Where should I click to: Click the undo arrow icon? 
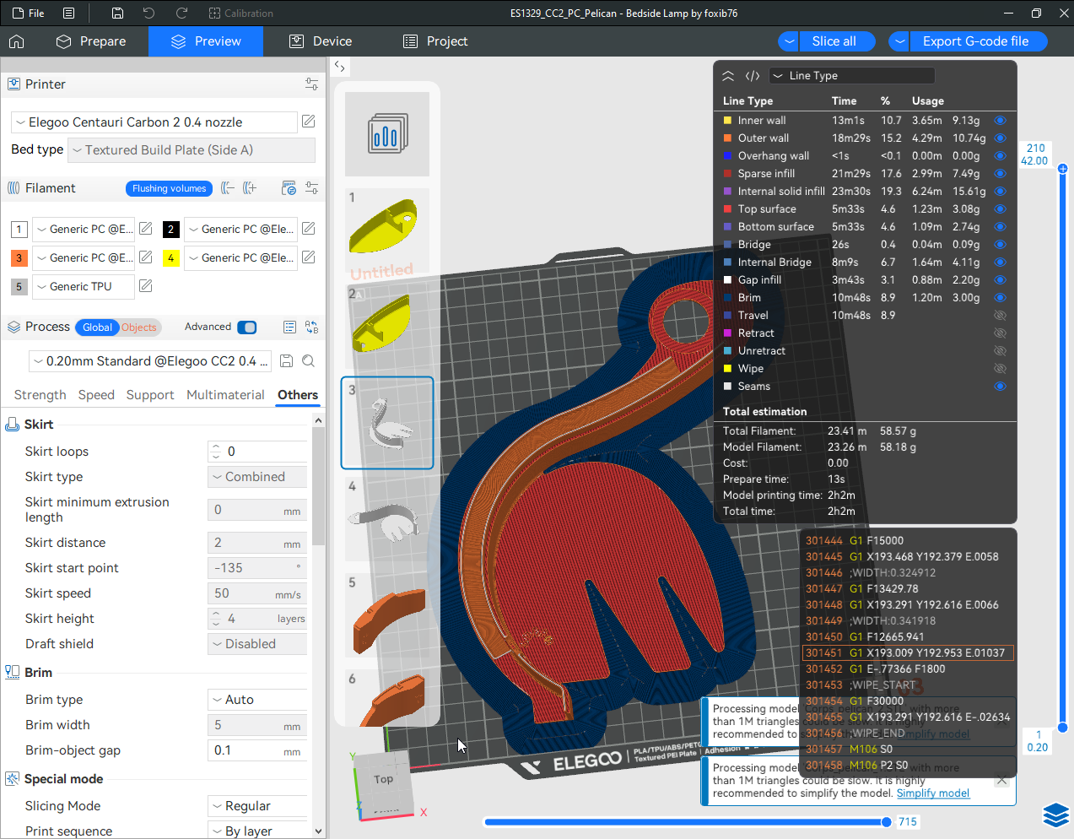[x=149, y=14]
